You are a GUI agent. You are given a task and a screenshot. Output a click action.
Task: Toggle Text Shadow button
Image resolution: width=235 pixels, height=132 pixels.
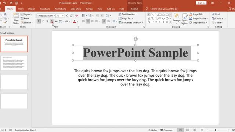(x=52, y=21)
